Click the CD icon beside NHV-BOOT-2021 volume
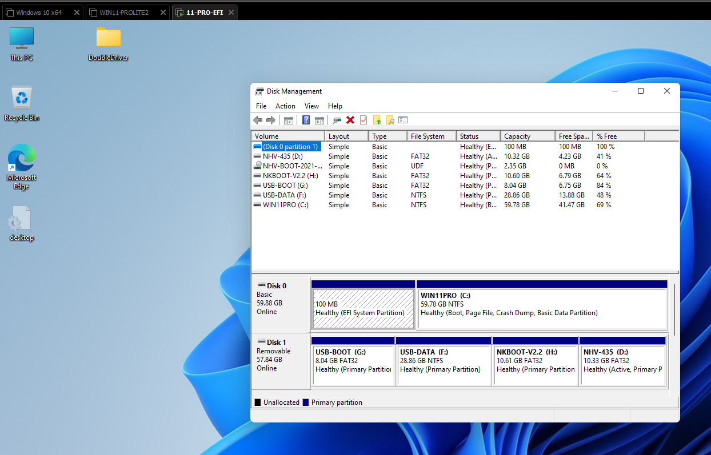Screen dimensions: 711x455 coord(258,166)
